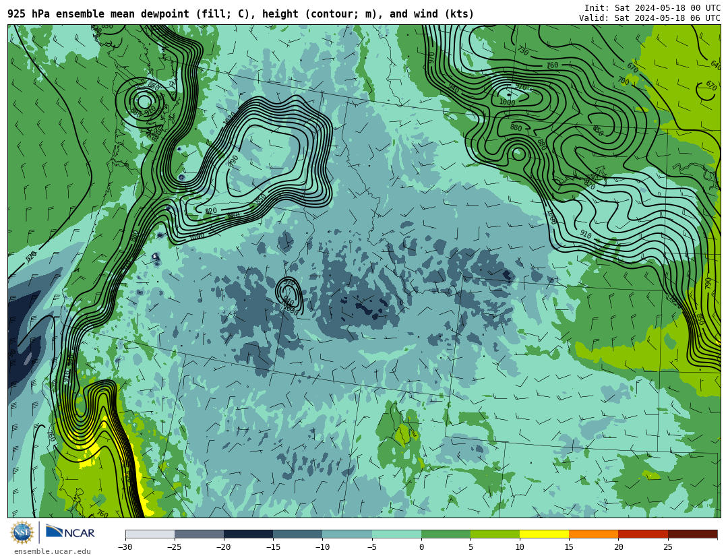
Task: Open the ensemble.ucar.edu link text
Action: (x=53, y=551)
